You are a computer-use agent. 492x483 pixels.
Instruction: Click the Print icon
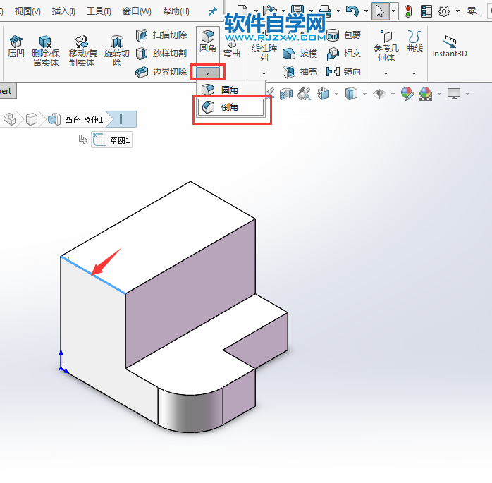point(325,11)
